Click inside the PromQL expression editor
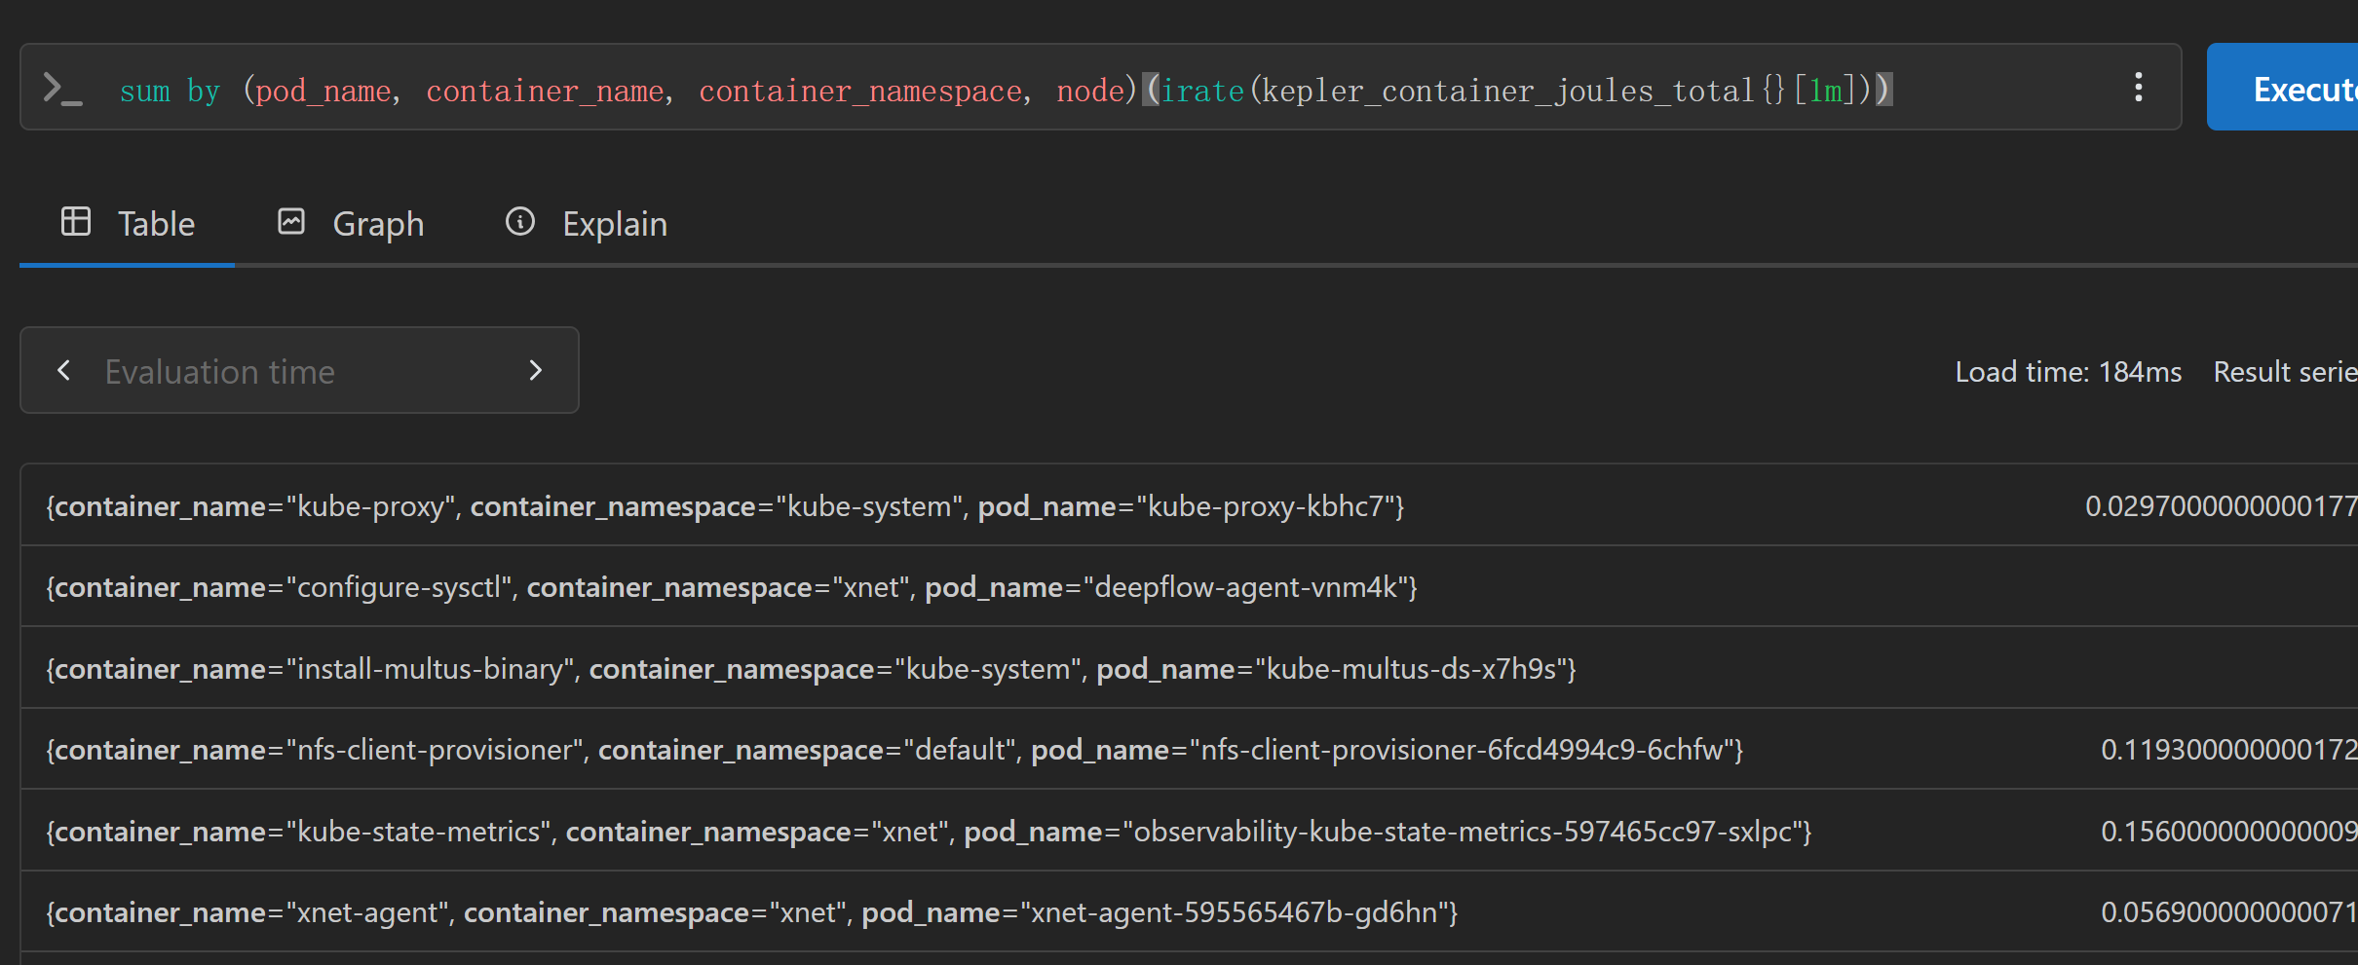The image size is (2358, 965). 1101,88
